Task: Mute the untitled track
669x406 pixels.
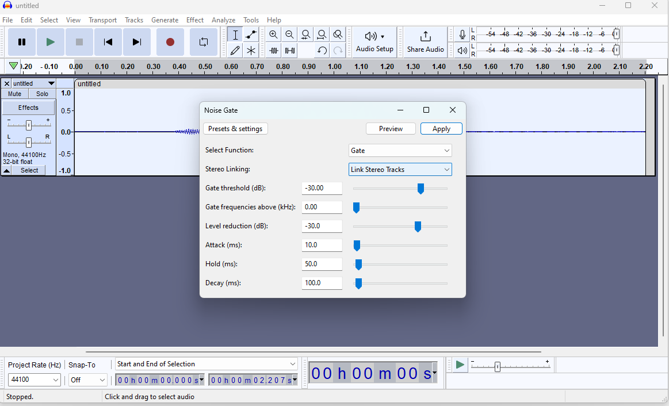Action: pos(14,93)
